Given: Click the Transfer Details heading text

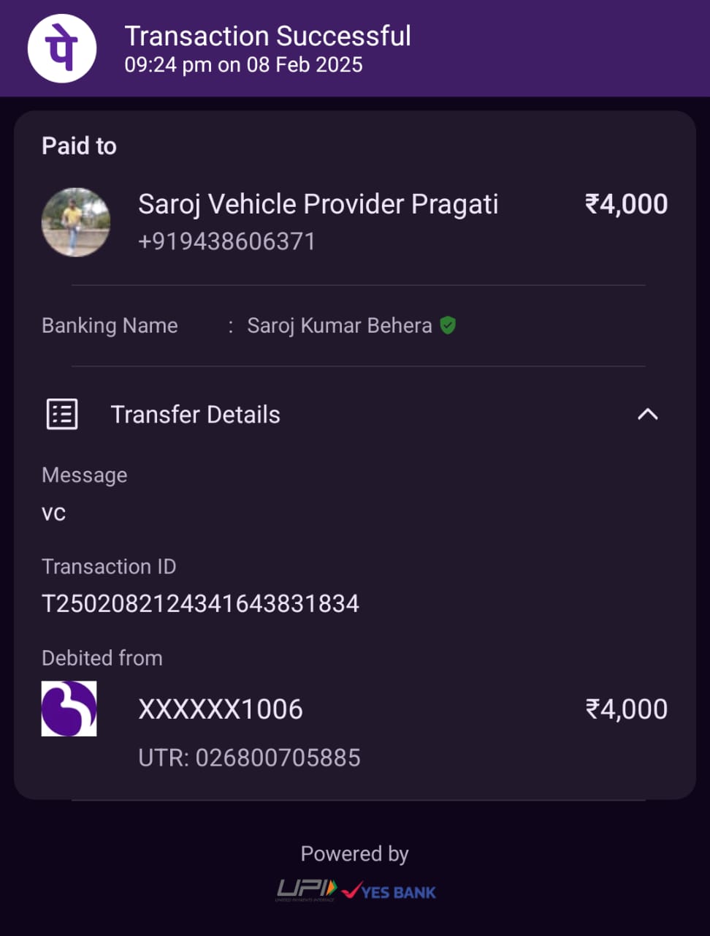Looking at the screenshot, I should (x=195, y=415).
